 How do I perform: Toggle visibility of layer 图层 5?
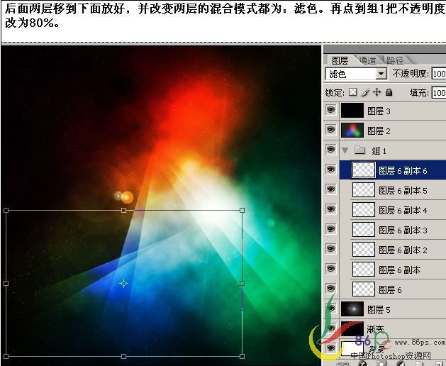pos(330,309)
